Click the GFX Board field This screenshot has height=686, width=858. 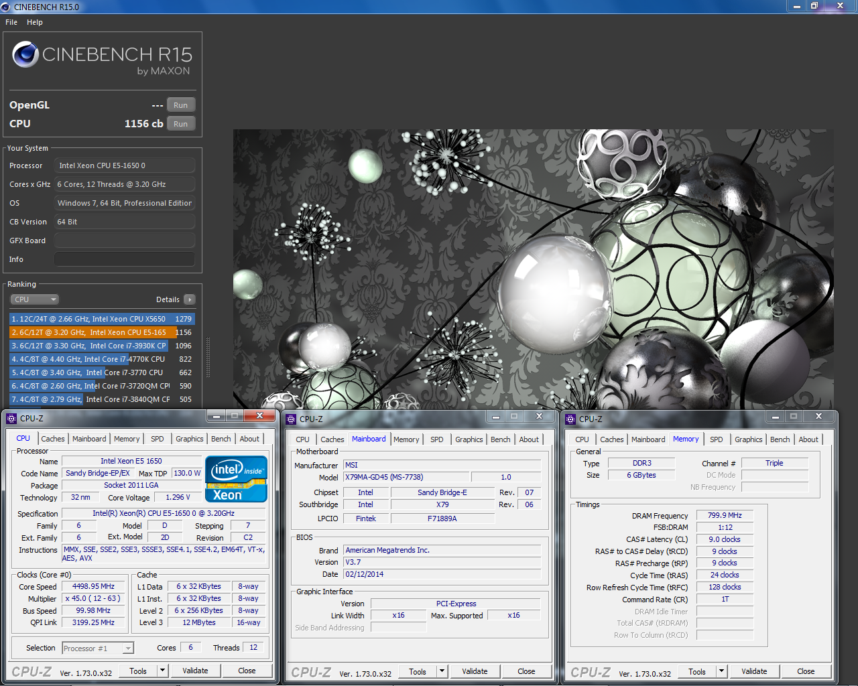125,241
